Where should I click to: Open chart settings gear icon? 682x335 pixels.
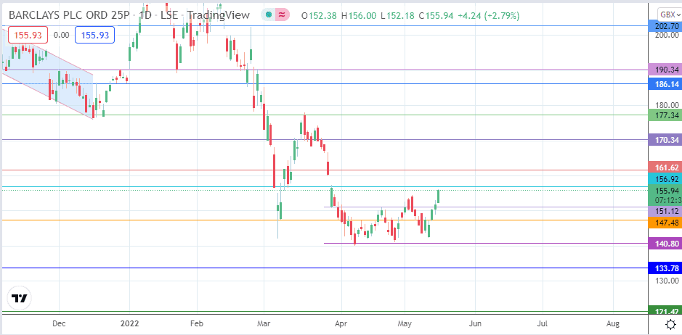670,324
